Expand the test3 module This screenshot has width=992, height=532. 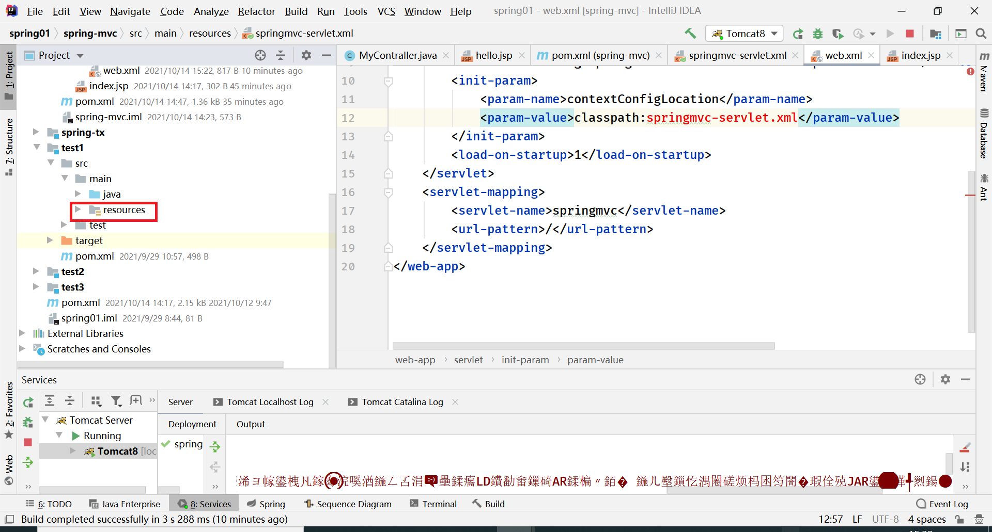[36, 287]
